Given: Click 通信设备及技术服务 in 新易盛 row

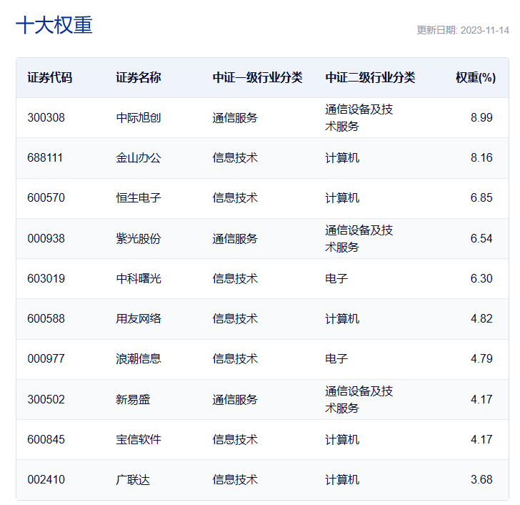Looking at the screenshot, I should coord(359,399).
